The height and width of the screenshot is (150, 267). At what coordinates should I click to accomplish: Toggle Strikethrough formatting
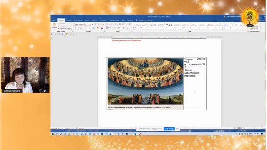pos(85,28)
